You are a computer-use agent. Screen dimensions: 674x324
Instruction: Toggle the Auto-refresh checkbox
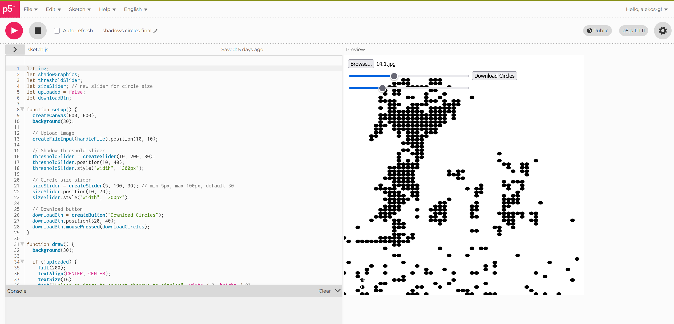point(57,31)
